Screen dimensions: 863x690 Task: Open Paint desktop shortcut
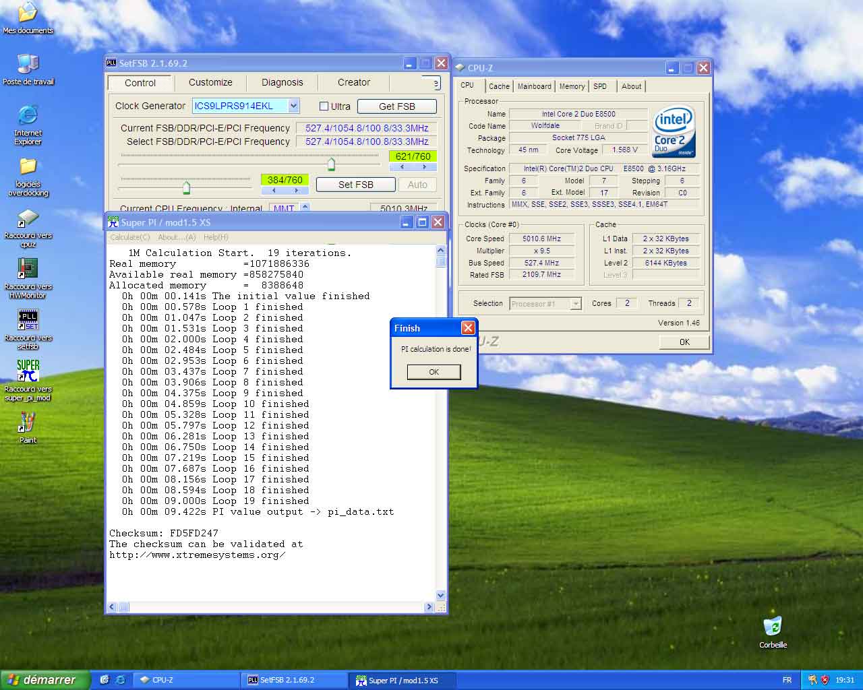click(28, 428)
